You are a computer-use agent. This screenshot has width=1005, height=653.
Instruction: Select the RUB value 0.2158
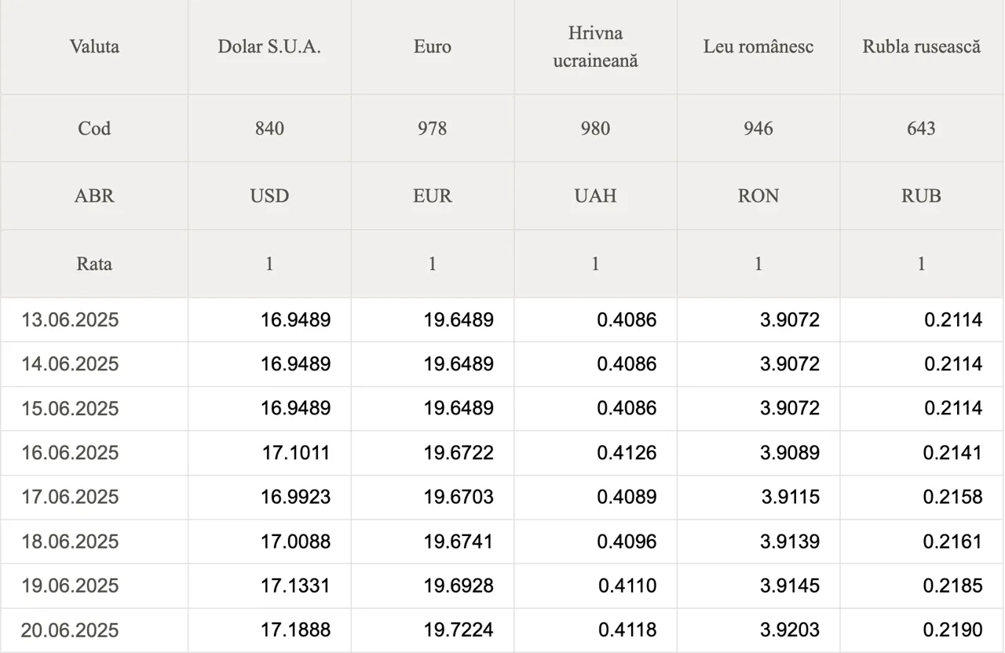point(952,497)
